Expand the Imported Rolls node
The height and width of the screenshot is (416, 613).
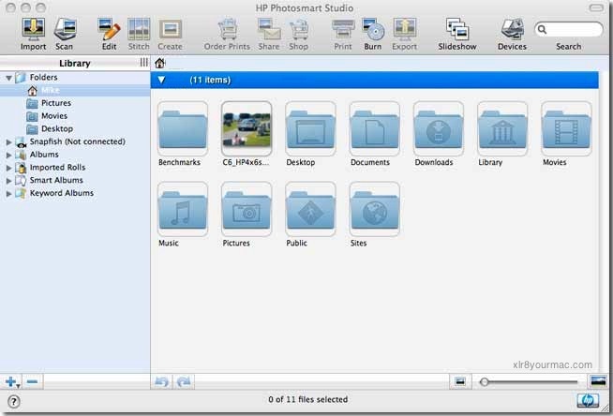tap(8, 168)
